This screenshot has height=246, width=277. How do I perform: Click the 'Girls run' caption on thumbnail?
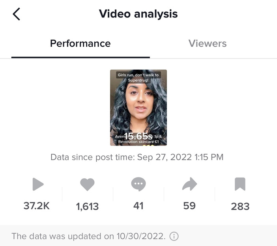click(x=138, y=78)
